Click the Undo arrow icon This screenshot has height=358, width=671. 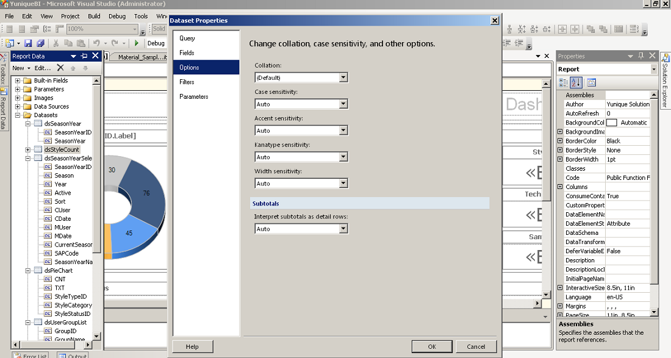coord(96,43)
